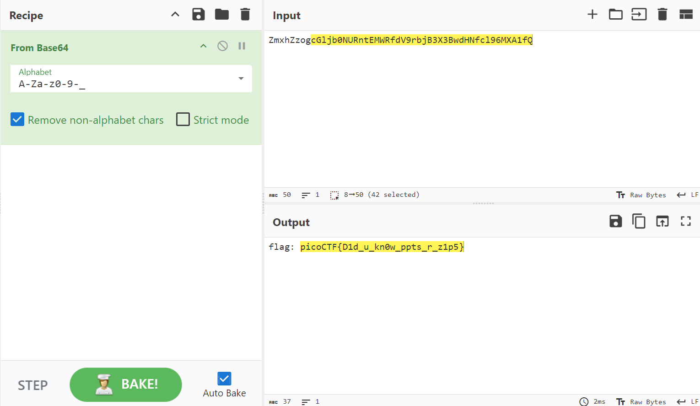
Task: Reset pane layout icon
Action: (x=686, y=15)
